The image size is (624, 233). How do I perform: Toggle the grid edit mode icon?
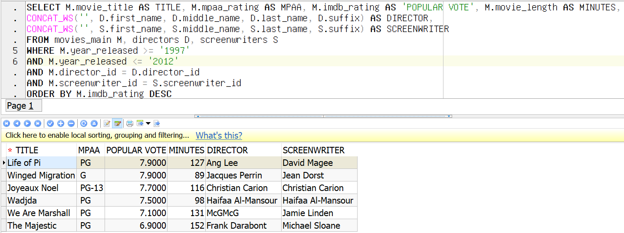coord(117,123)
